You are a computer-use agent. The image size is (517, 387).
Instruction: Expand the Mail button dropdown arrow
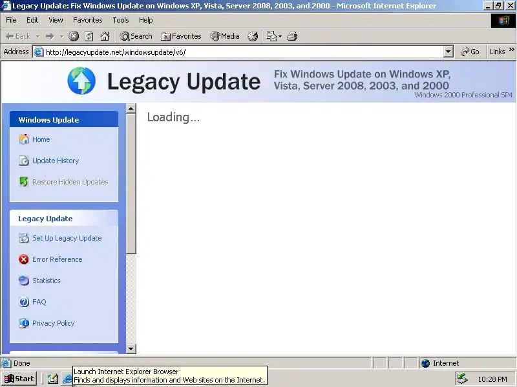click(x=280, y=36)
